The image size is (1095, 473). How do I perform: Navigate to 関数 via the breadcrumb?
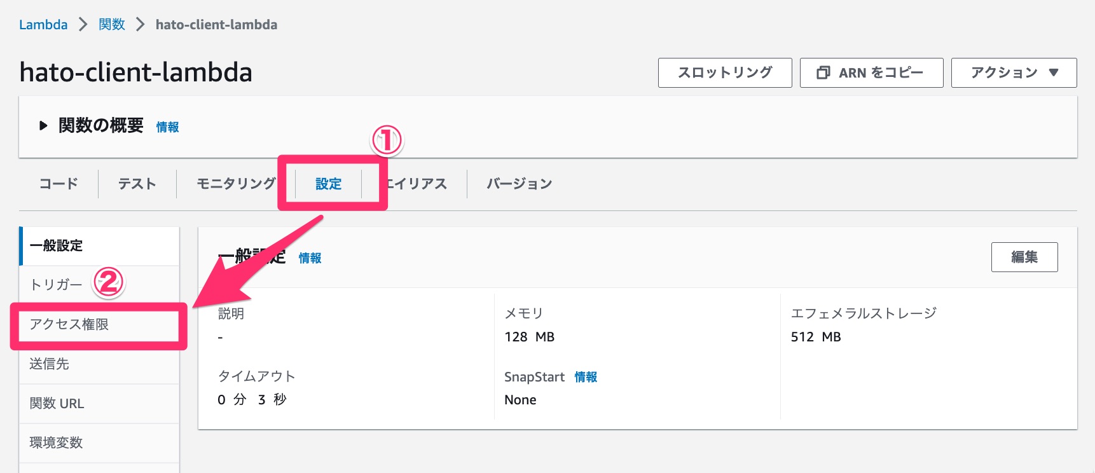(112, 24)
